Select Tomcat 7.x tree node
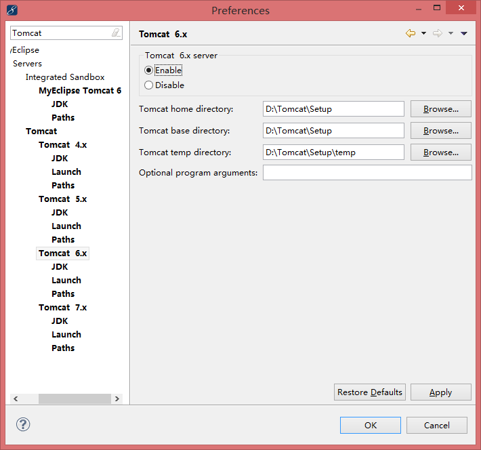Screen dimensions: 481x450 pos(62,307)
